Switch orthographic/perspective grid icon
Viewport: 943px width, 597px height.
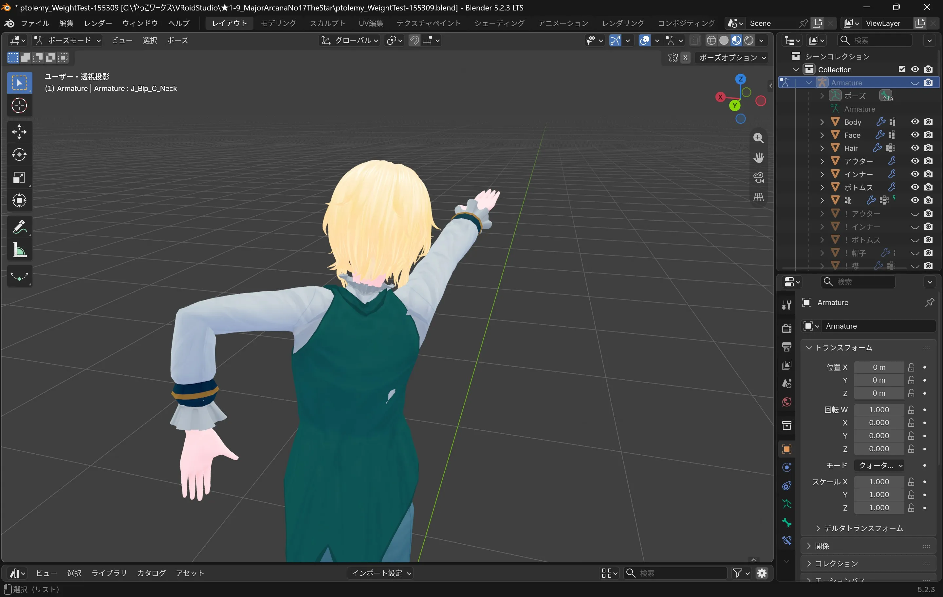[759, 197]
